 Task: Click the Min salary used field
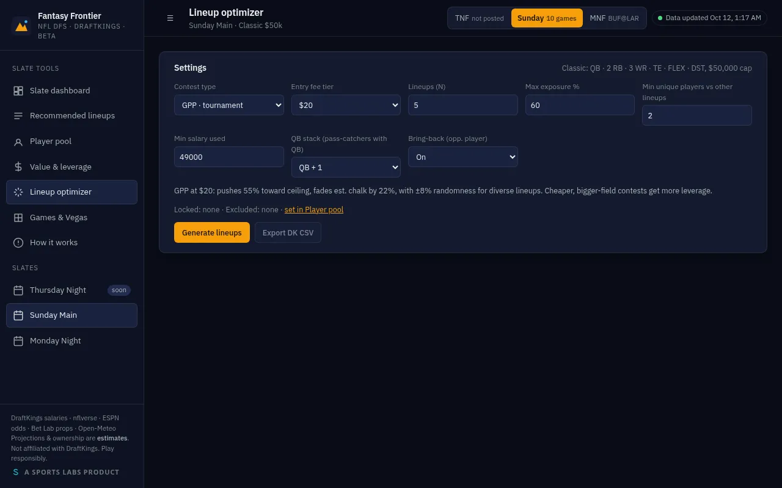coord(229,157)
